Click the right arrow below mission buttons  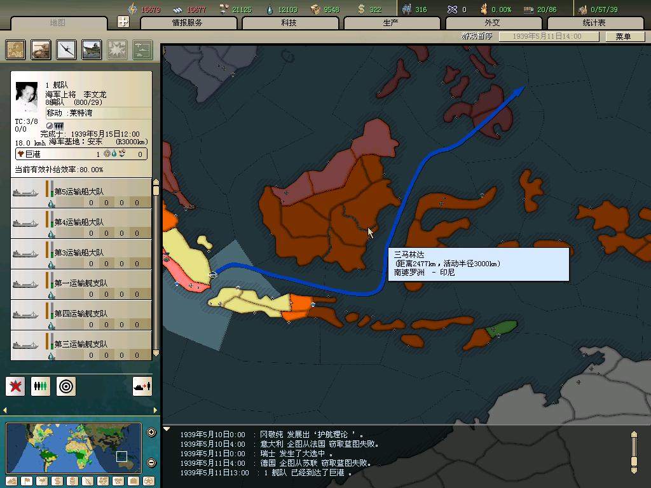[x=156, y=410]
